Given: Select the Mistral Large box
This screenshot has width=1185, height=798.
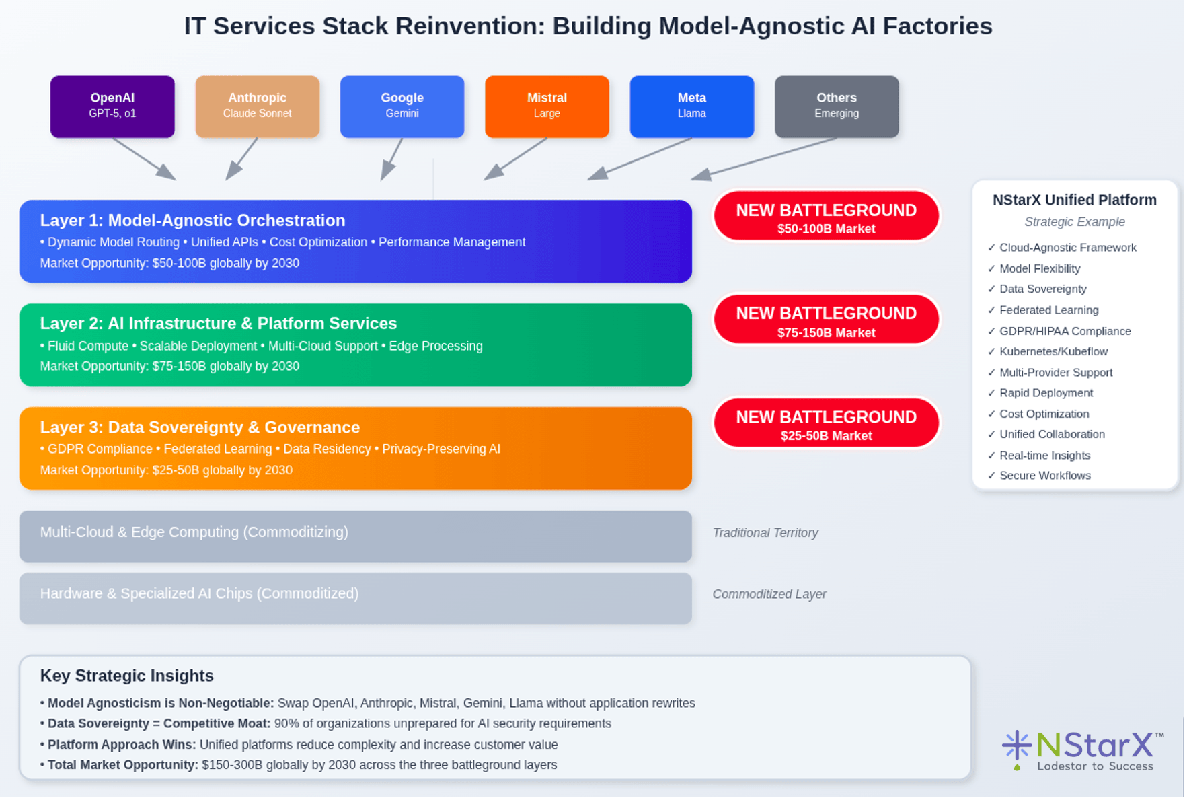Looking at the screenshot, I should click(547, 106).
